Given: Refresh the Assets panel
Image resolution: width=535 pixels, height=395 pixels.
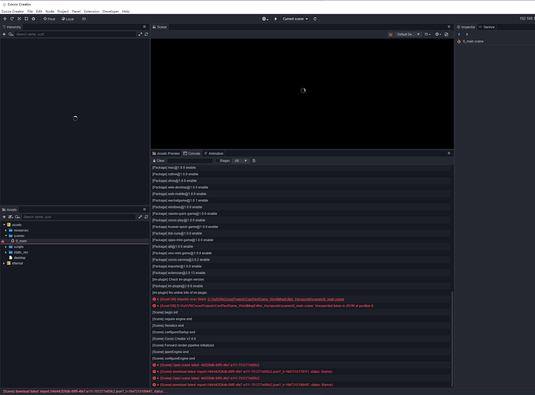Looking at the screenshot, I should coord(147,216).
